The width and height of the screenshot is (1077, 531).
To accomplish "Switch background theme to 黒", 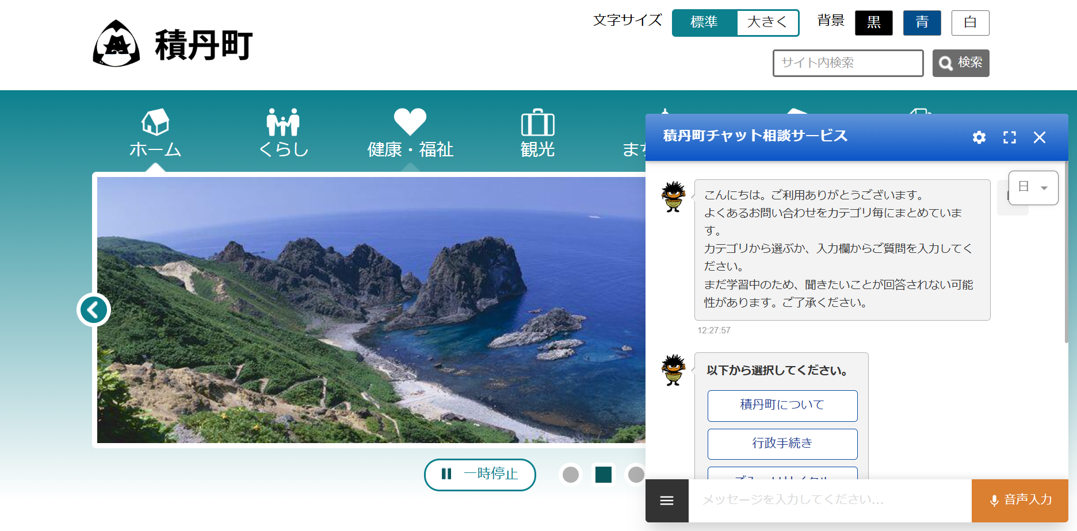I will click(873, 23).
